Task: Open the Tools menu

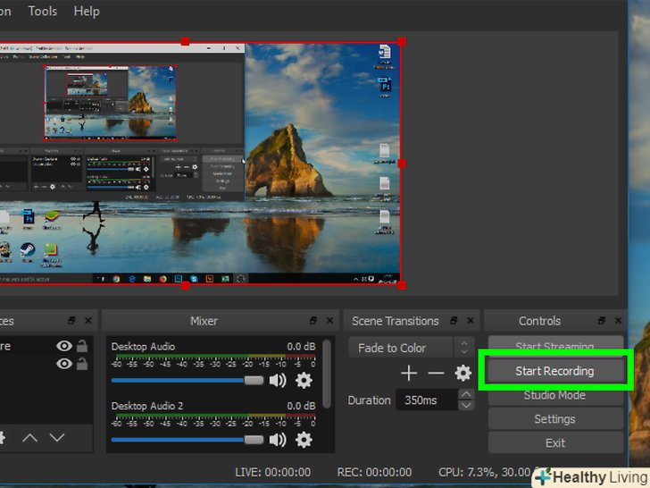Action: pos(42,12)
